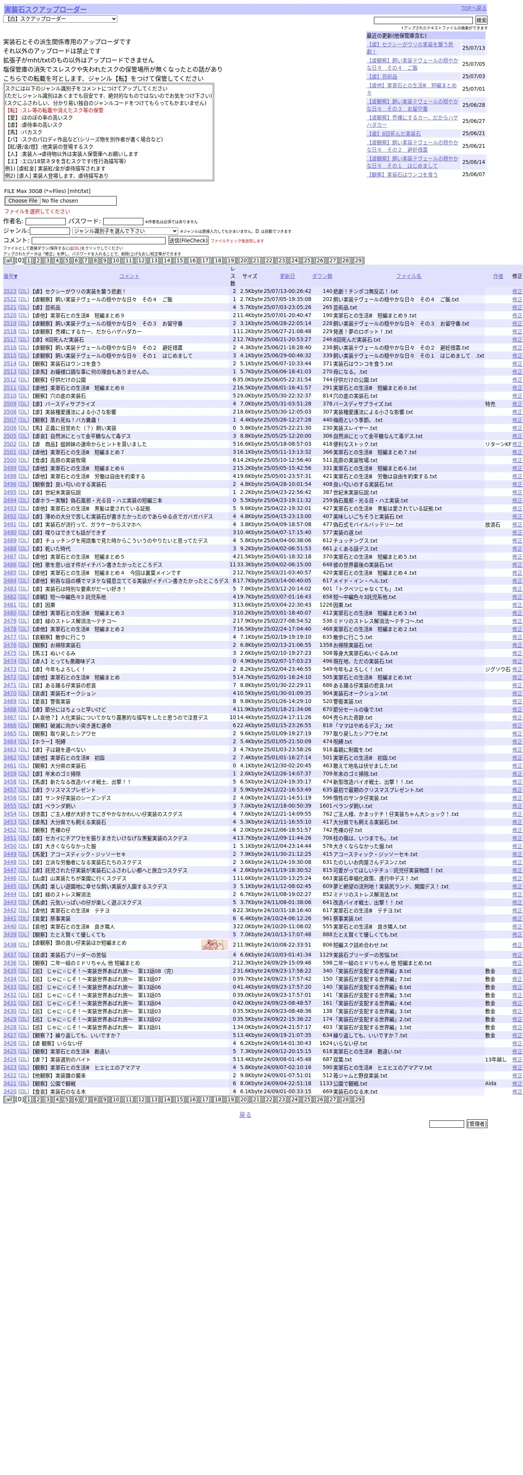Click the [DL] link for entry 3523
523x1475 pixels.
tap(23, 291)
